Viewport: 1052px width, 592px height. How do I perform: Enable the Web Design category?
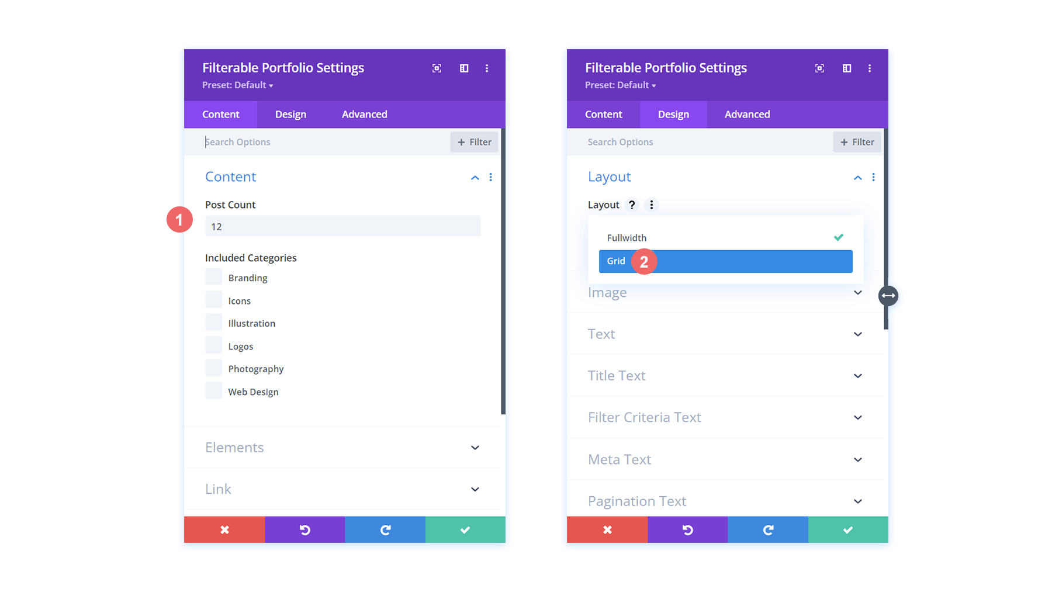pos(213,390)
